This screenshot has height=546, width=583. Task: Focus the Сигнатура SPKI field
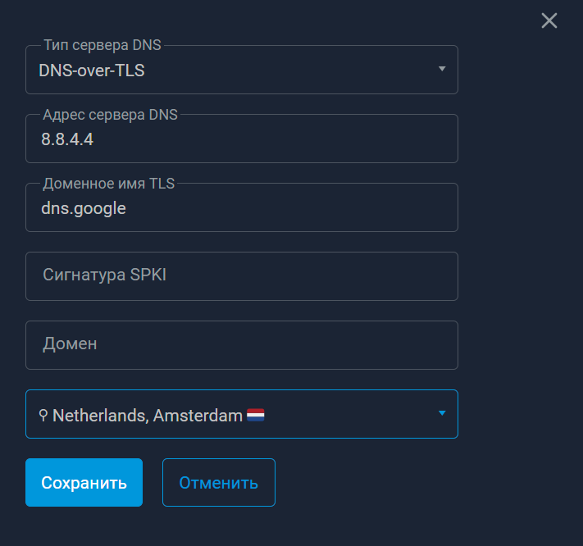(x=242, y=276)
